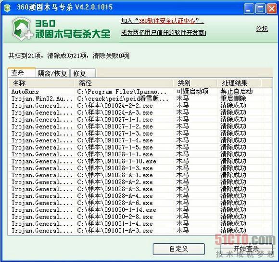Click the 开始查杀 button

(246, 248)
